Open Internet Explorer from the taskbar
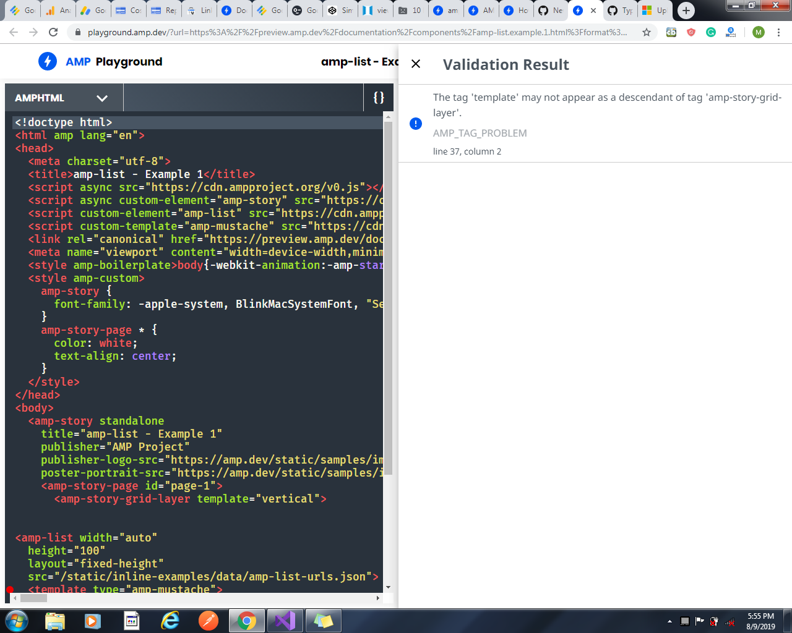The width and height of the screenshot is (792, 633). (170, 621)
